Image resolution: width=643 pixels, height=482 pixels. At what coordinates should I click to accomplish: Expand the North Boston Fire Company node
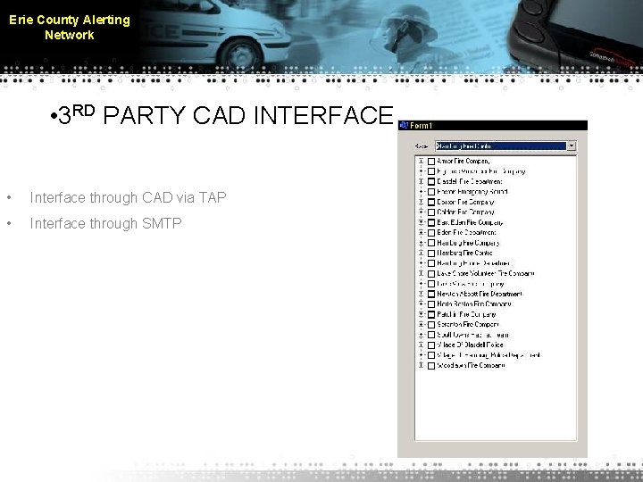[x=421, y=304]
